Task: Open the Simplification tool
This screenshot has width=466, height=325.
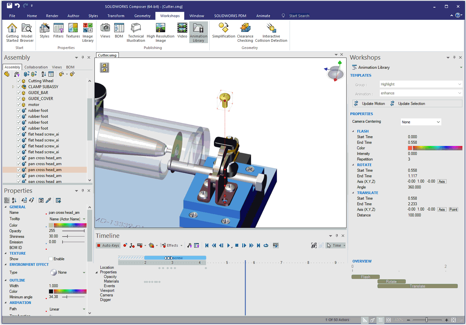Action: (224, 31)
